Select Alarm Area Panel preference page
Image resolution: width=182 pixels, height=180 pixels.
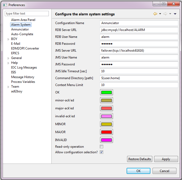click(x=23, y=20)
